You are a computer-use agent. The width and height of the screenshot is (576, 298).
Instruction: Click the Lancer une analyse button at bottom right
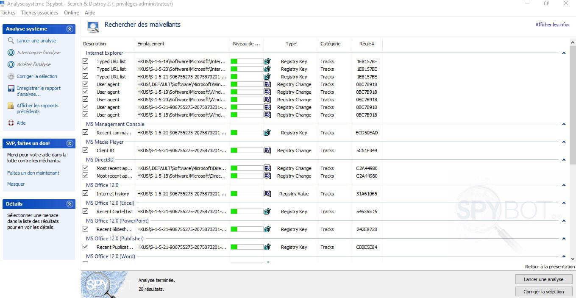click(544, 279)
